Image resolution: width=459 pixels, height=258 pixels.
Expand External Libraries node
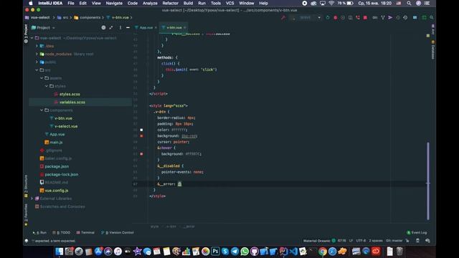pos(32,199)
